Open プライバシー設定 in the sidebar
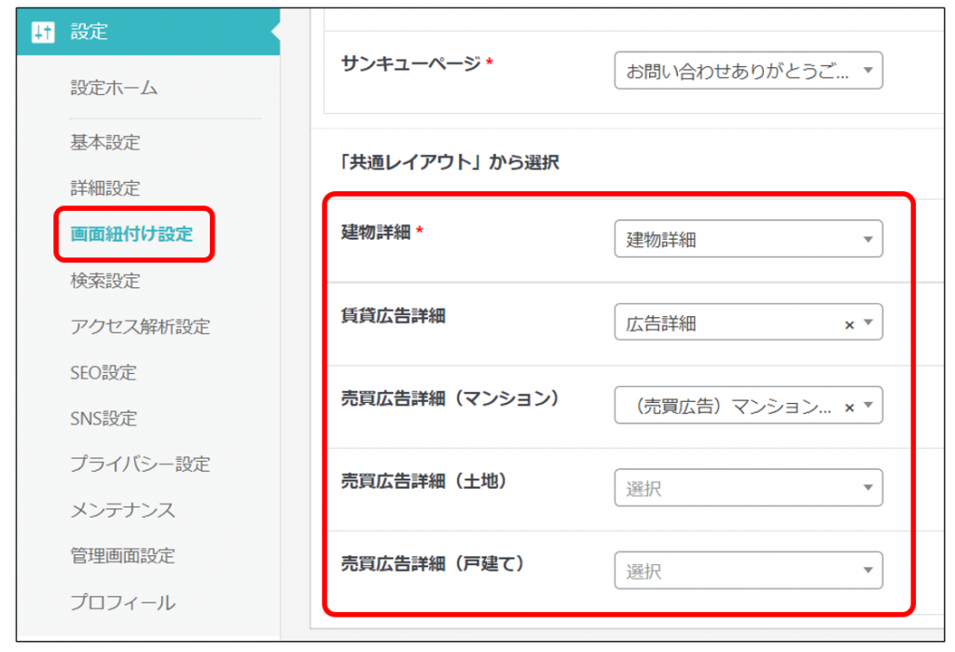The height and width of the screenshot is (652, 955). pos(140,464)
